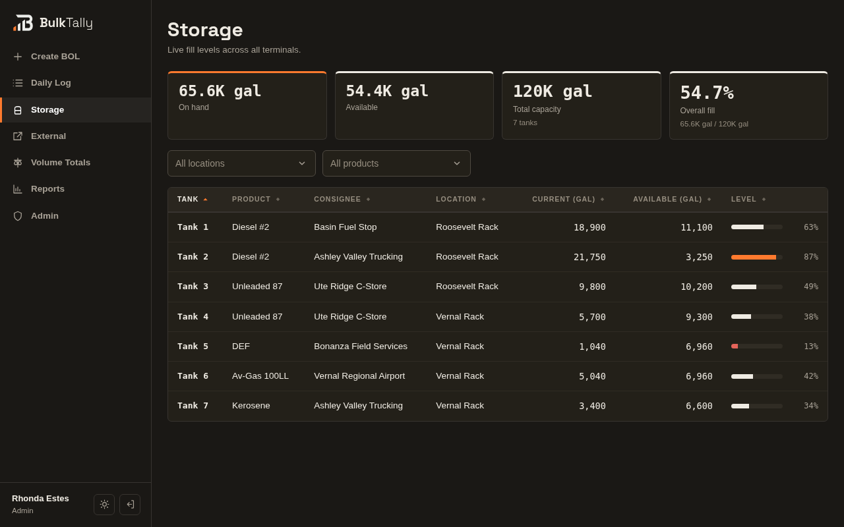Click the 54.7% Overall fill card
This screenshot has height=527, width=844.
click(748, 105)
